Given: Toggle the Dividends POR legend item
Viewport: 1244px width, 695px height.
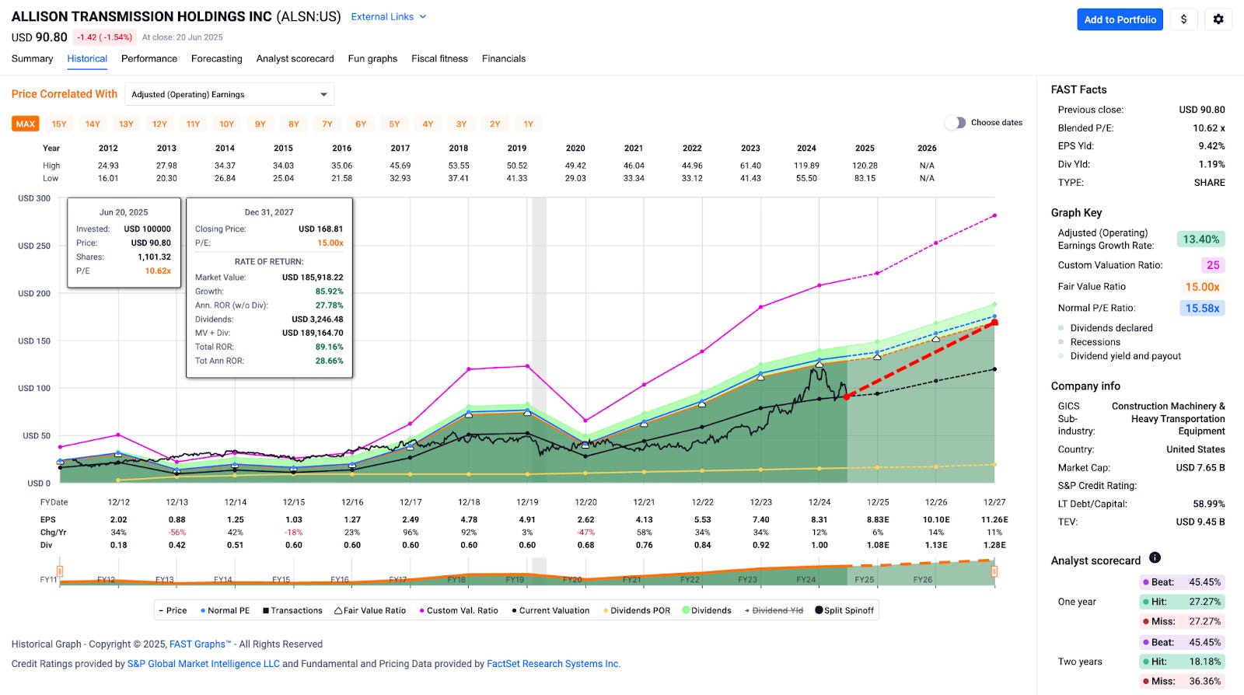Looking at the screenshot, I should (x=637, y=610).
